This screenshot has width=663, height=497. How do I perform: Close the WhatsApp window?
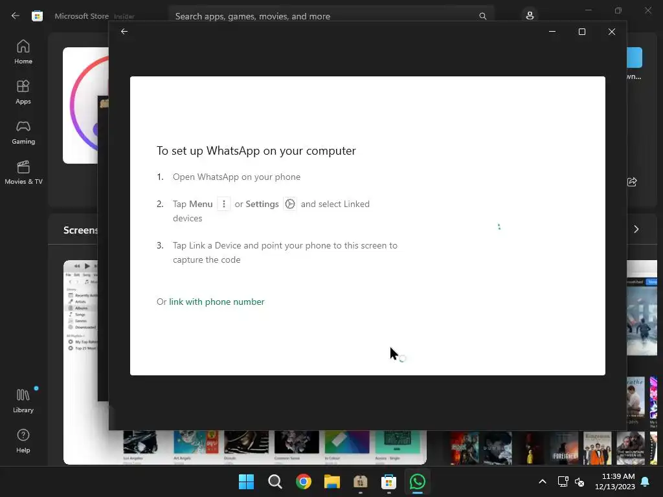tap(611, 32)
